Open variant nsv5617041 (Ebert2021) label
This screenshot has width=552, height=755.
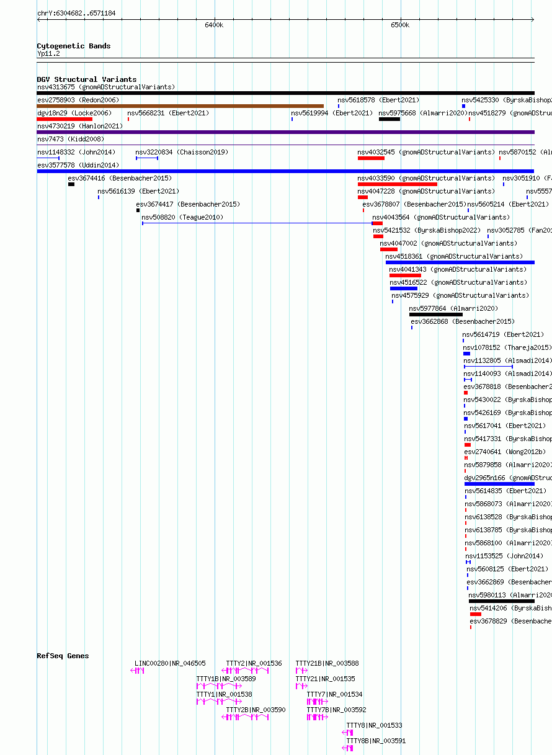click(x=505, y=426)
